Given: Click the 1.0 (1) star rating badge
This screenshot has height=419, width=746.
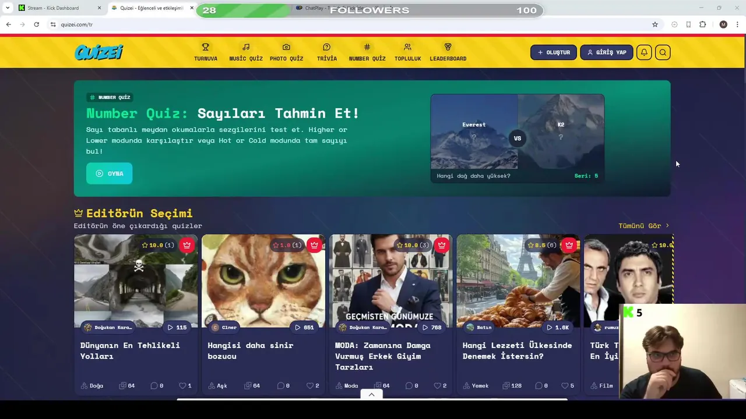Looking at the screenshot, I should pyautogui.click(x=287, y=245).
